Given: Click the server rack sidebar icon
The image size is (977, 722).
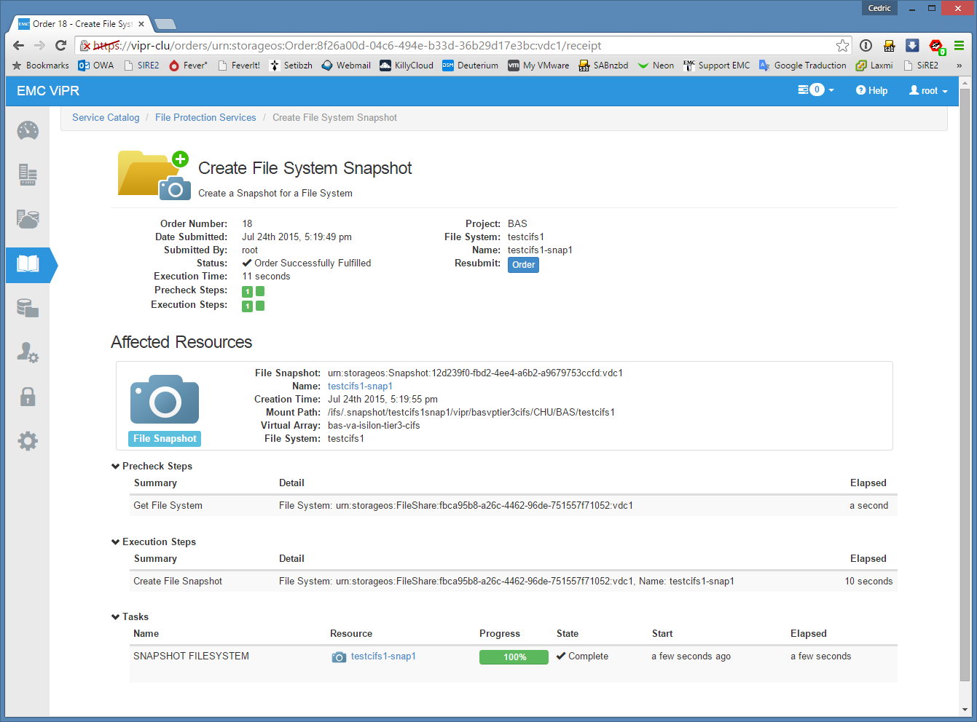Looking at the screenshot, I should [x=28, y=175].
